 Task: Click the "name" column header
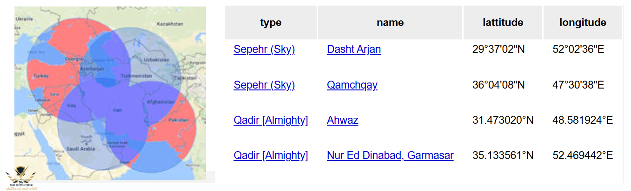pyautogui.click(x=390, y=22)
